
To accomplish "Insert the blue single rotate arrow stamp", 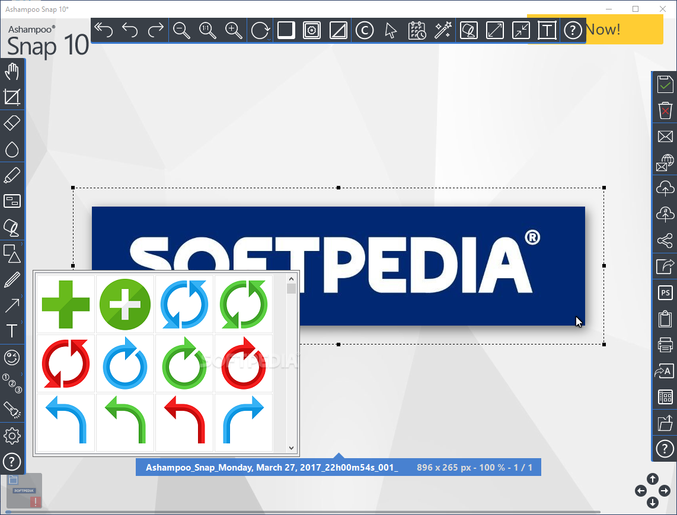I will pos(124,363).
